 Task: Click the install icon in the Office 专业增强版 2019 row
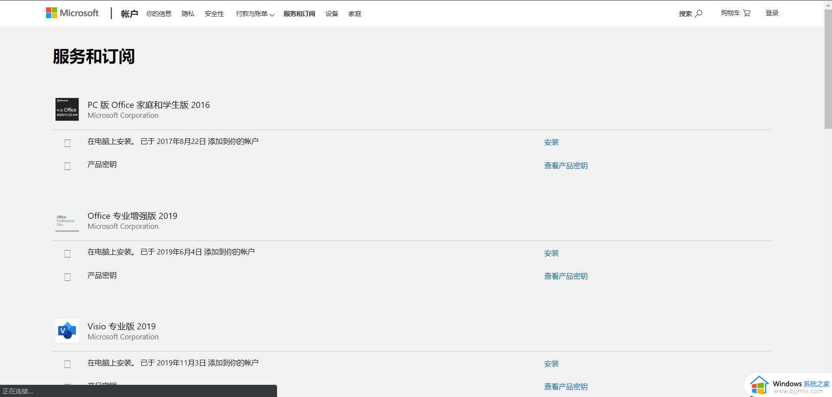pos(67,254)
